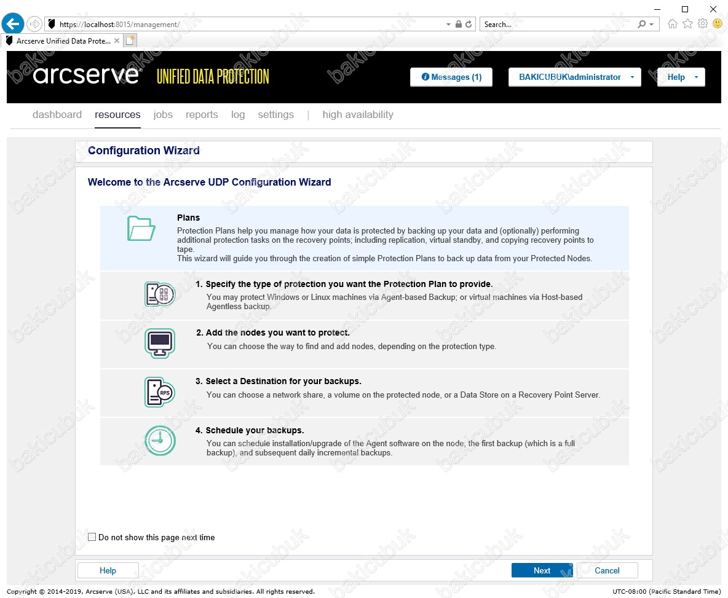Close the Arcserve Unified Data Protection tab

click(117, 41)
